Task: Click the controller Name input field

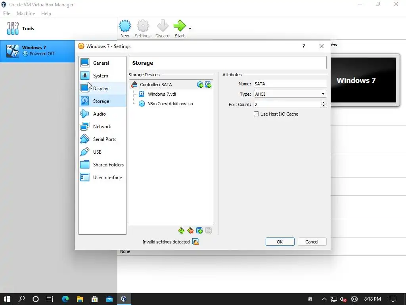Action: [x=290, y=84]
